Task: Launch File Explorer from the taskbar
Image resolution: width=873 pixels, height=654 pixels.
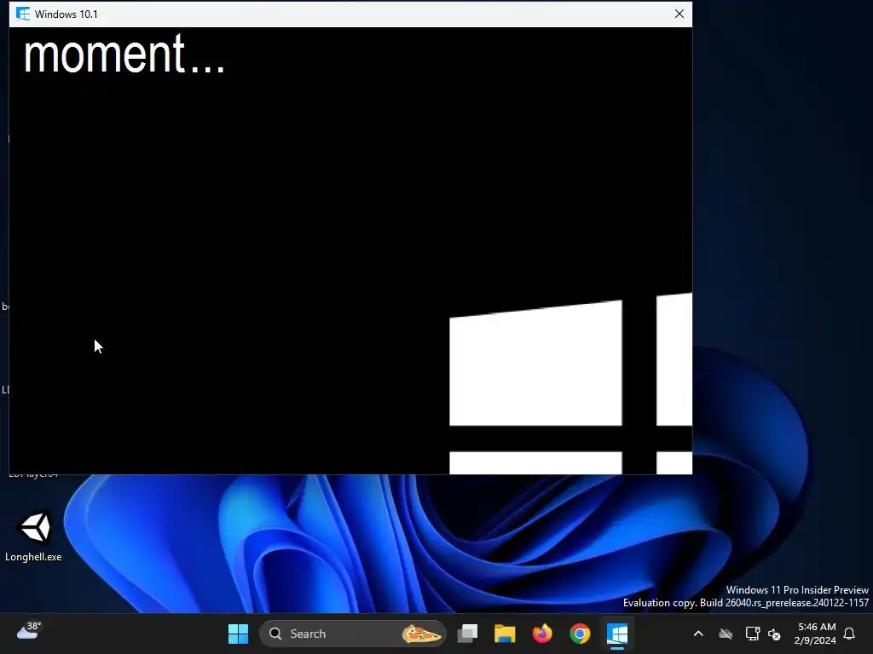Action: coord(505,634)
